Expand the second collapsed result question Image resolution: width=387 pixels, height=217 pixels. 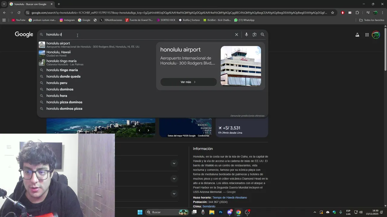[174, 178]
